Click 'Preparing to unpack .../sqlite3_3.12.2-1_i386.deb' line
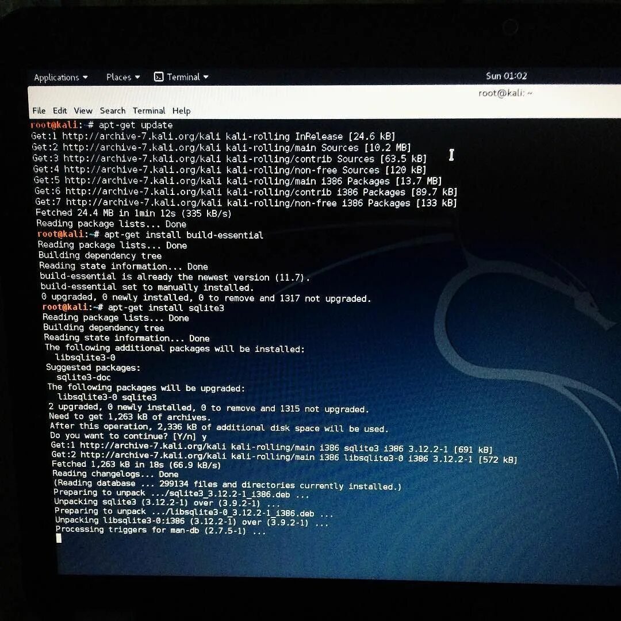 (181, 494)
